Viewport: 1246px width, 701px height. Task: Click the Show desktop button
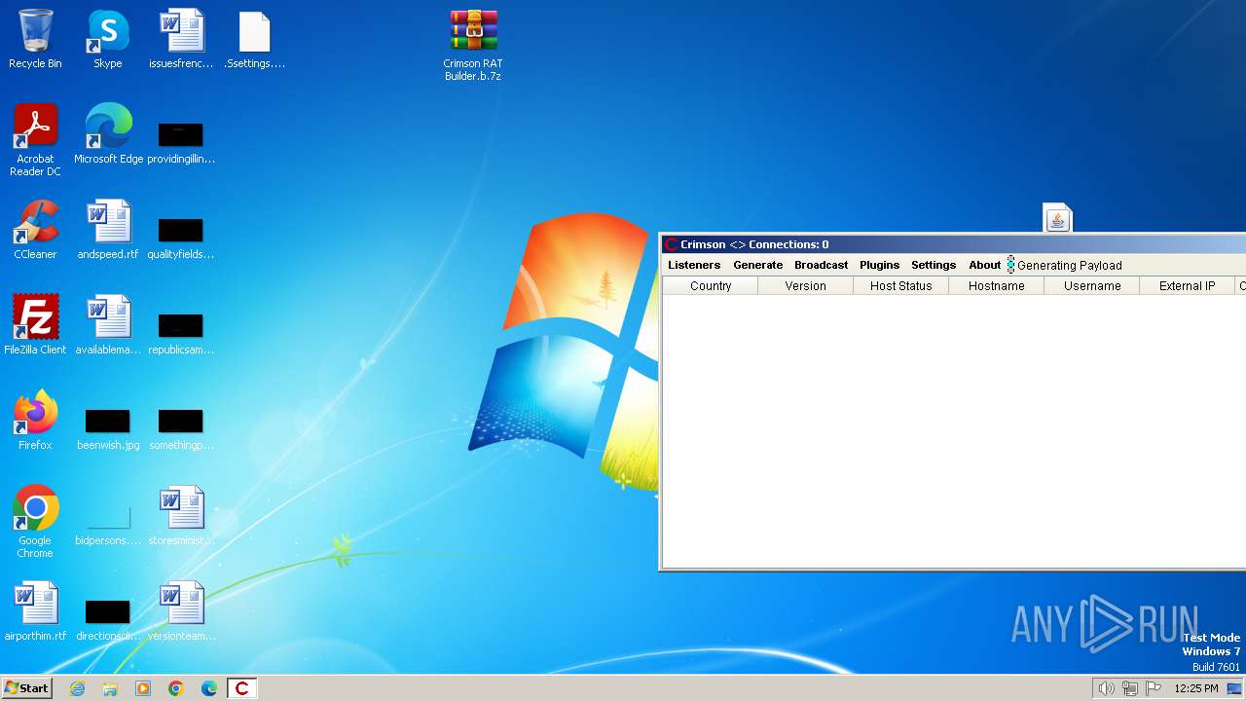(x=1234, y=688)
